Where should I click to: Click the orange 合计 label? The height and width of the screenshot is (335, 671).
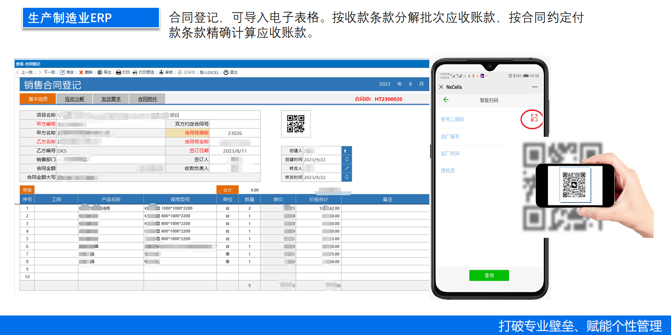(227, 190)
